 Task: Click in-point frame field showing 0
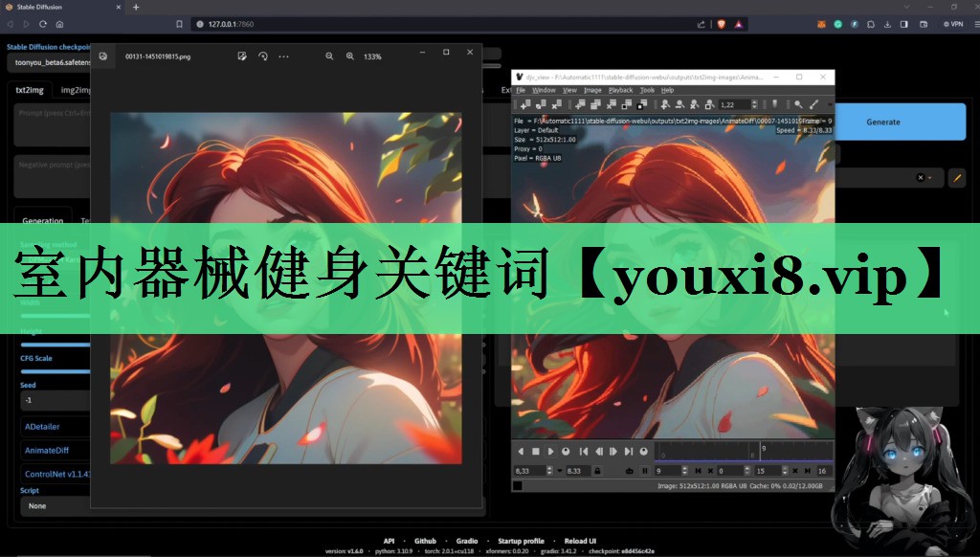click(729, 471)
